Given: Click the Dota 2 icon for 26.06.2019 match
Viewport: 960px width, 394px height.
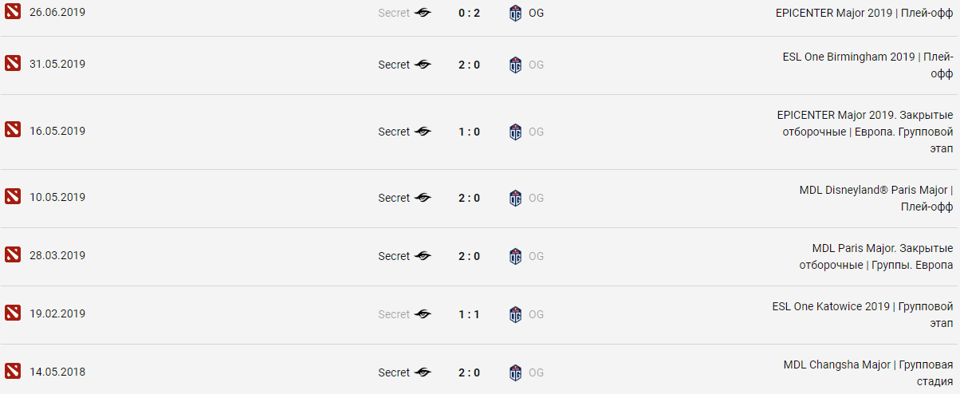Looking at the screenshot, I should tap(12, 13).
